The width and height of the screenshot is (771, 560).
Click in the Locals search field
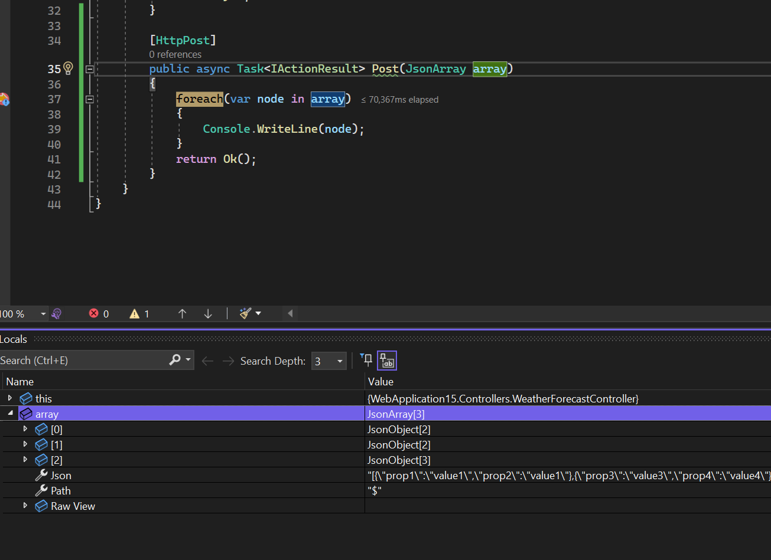point(83,360)
